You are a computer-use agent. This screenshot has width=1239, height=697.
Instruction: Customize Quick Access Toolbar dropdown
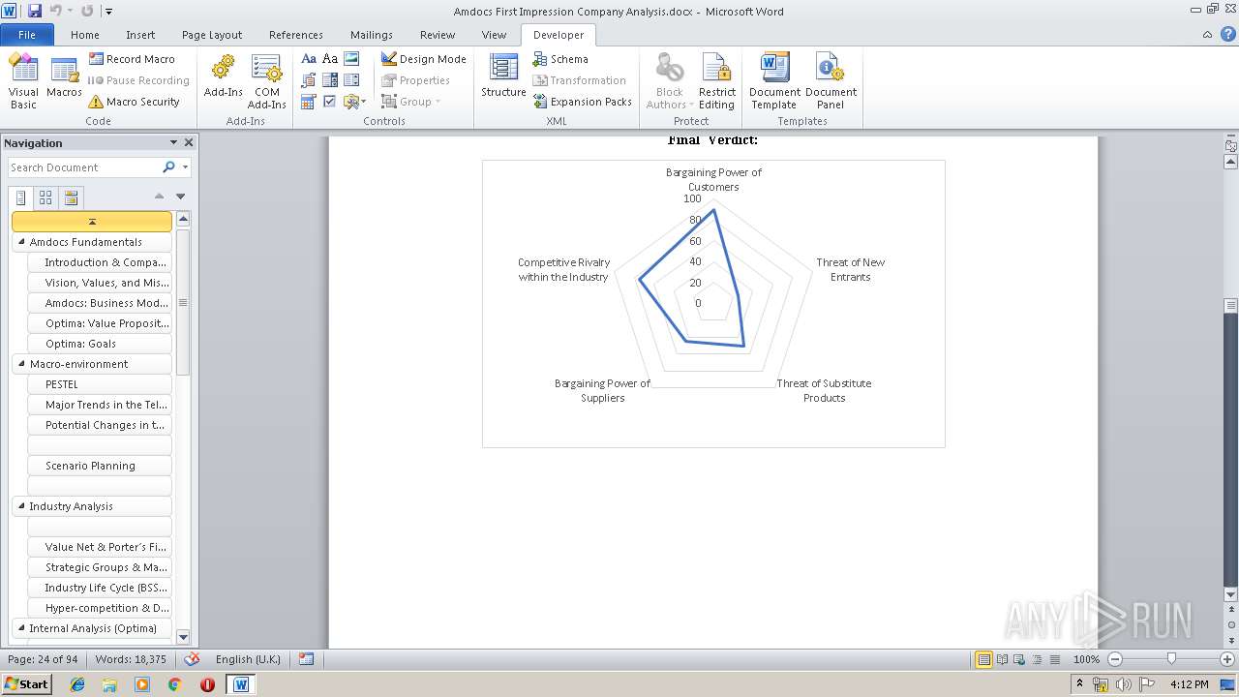[x=109, y=12]
